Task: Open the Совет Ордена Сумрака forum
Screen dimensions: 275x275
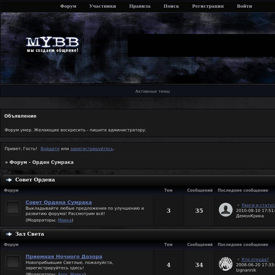Action: tap(58, 202)
